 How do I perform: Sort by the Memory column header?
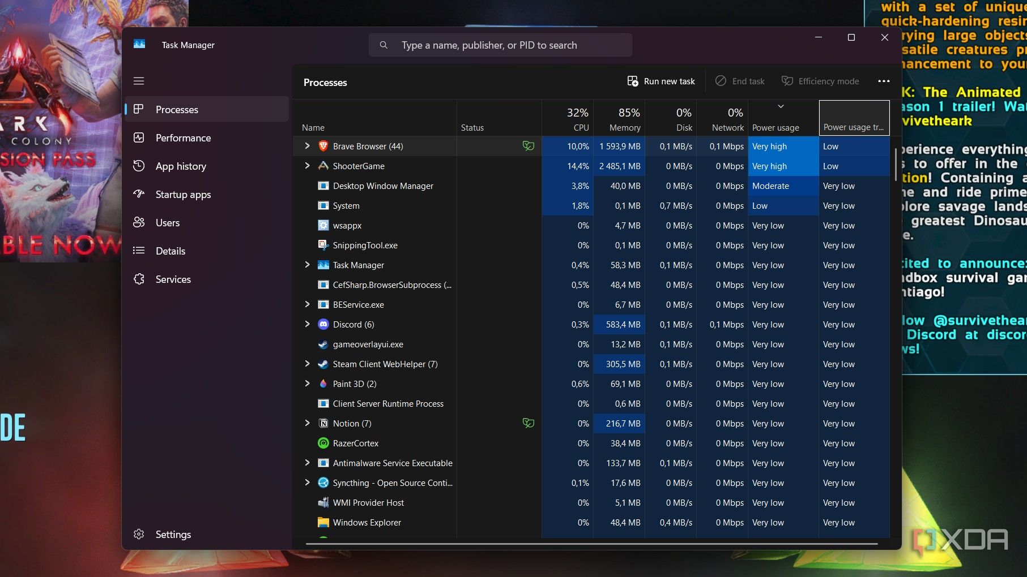point(619,118)
